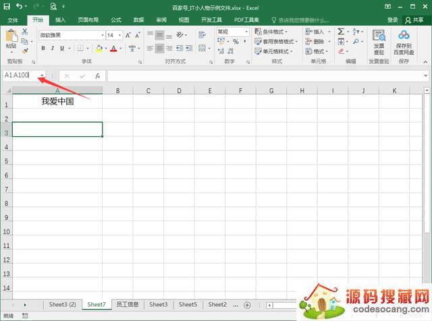Image resolution: width=432 pixels, height=321 pixels.
Task: Toggle Bold formatting
Action: coord(43,49)
